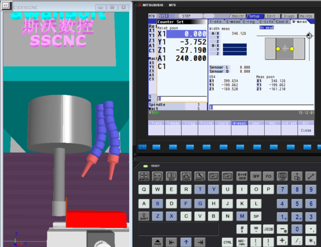Open the MAINTE wrench key
Viewport: 321px width, 247px height.
click(x=200, y=176)
